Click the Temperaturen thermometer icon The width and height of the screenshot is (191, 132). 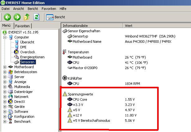[x=64, y=52]
